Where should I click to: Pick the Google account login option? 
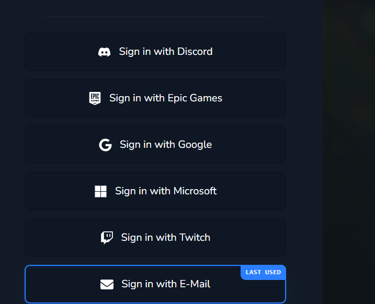(x=155, y=145)
